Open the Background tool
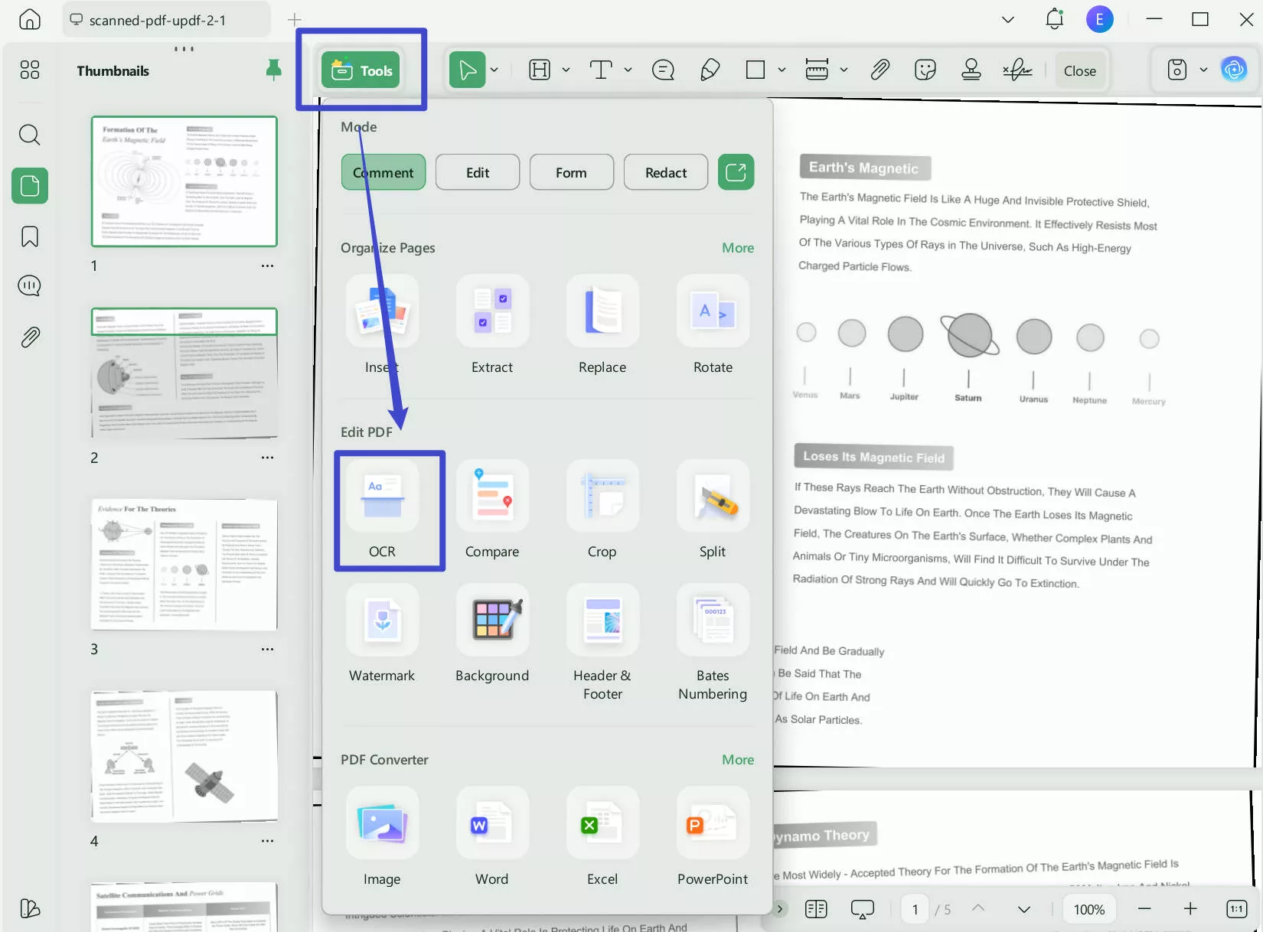Viewport: 1263px width, 932px height. point(492,634)
